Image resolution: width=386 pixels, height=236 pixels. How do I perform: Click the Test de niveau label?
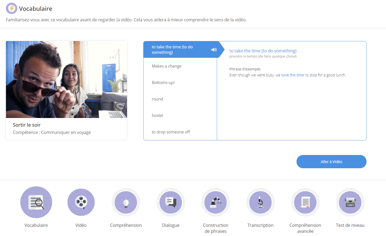click(350, 225)
